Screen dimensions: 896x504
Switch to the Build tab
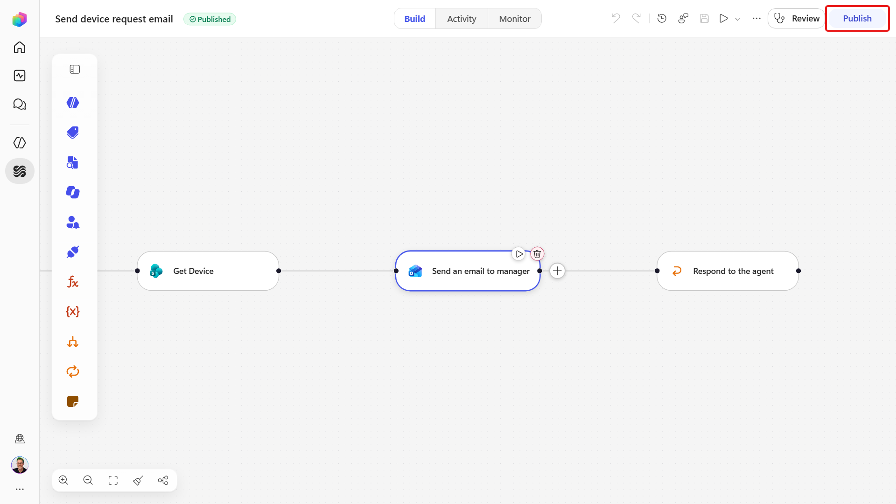pyautogui.click(x=415, y=19)
